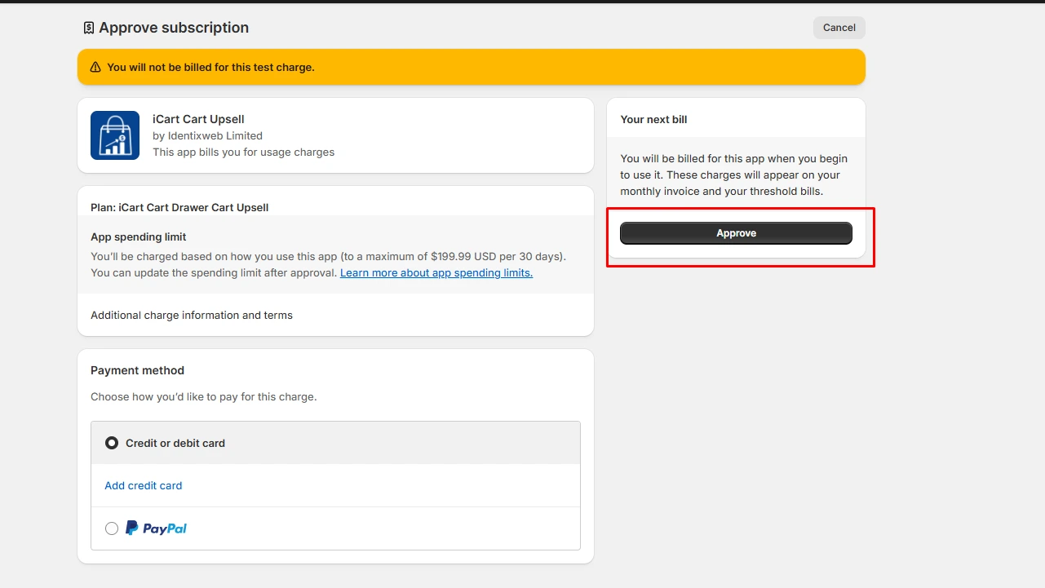Expand Additional charge information and terms
This screenshot has width=1045, height=588.
pyautogui.click(x=192, y=316)
